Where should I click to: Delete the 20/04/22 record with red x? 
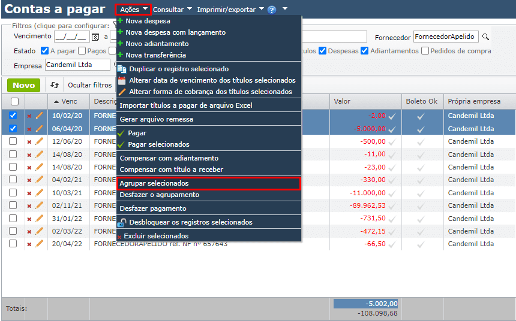click(29, 244)
